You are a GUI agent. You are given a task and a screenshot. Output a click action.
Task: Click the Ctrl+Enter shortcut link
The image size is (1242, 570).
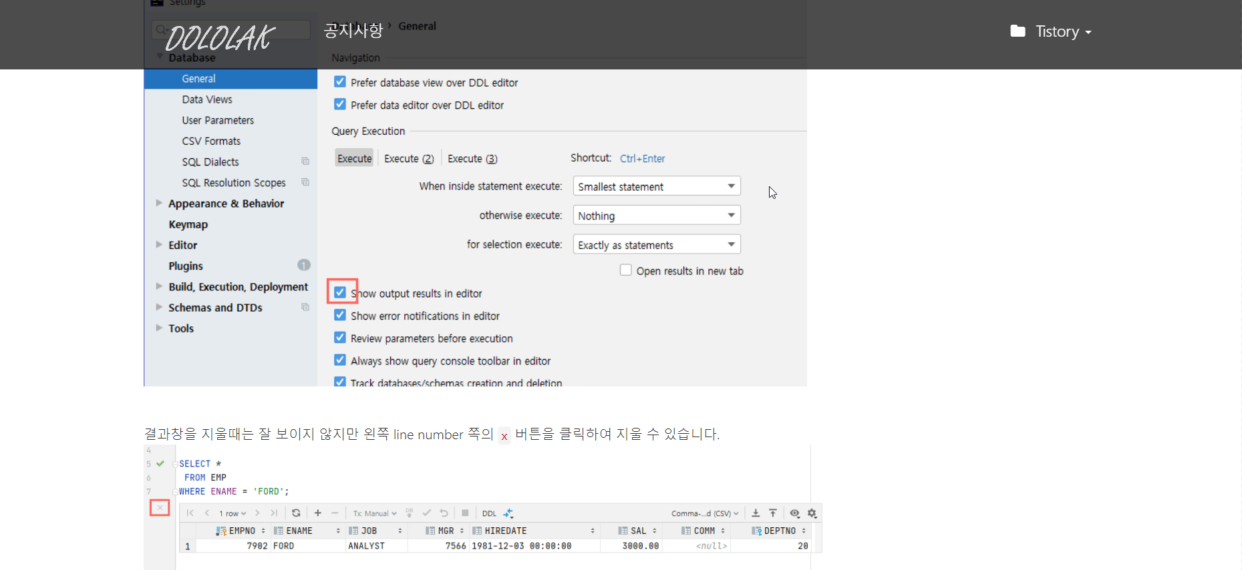[642, 158]
